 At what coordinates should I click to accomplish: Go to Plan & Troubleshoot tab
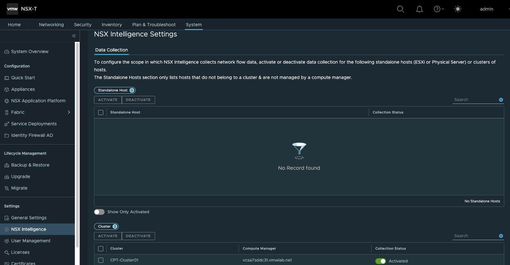[154, 25]
